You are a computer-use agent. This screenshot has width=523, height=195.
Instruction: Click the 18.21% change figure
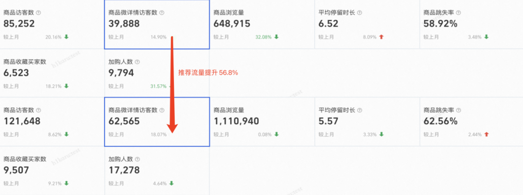[53, 86]
